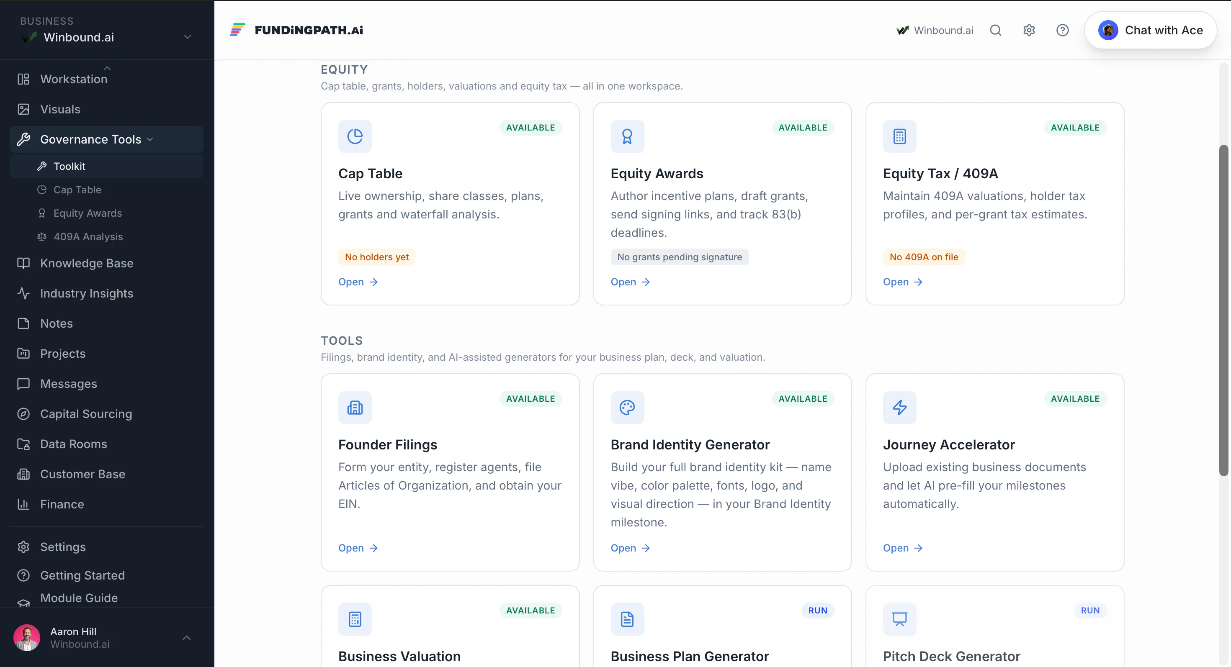The image size is (1231, 667).
Task: Click the 'No holders yet' status tag
Action: point(376,257)
